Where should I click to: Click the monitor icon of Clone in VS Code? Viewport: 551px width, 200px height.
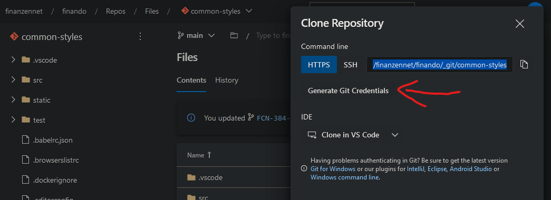click(x=312, y=135)
